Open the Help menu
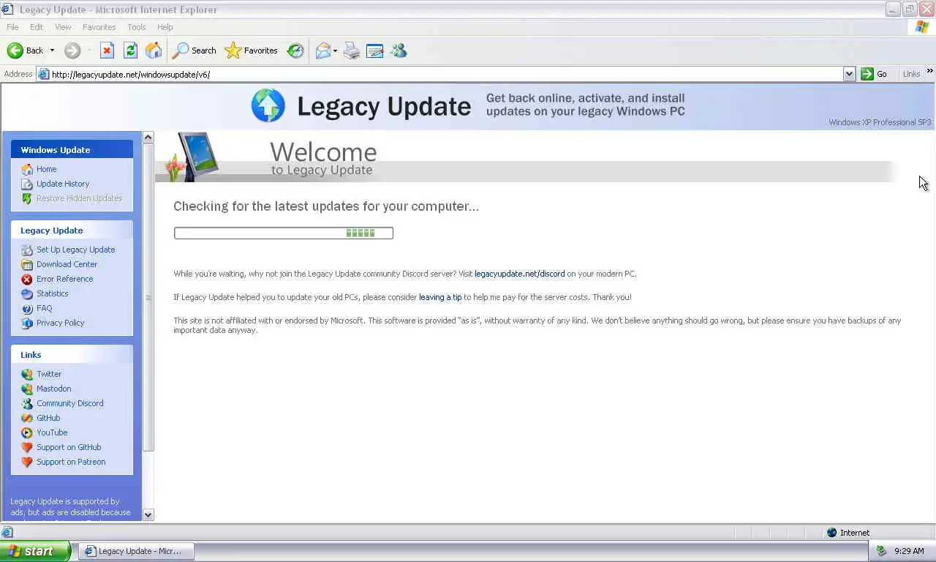Viewport: 936px width, 562px height. coord(165,27)
